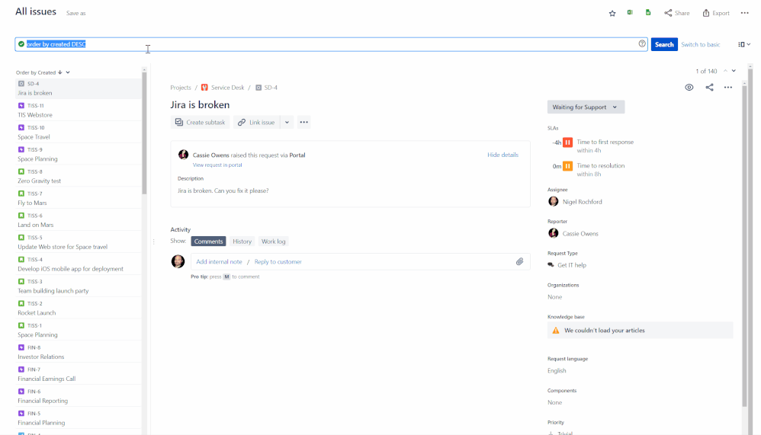Click Hide details link
This screenshot has width=761, height=435.
(503, 155)
